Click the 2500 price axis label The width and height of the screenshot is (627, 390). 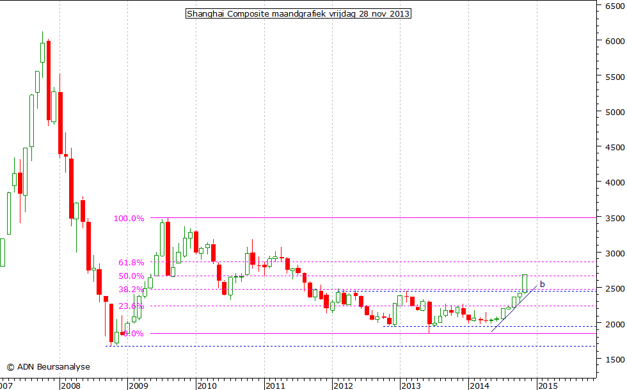pyautogui.click(x=615, y=288)
